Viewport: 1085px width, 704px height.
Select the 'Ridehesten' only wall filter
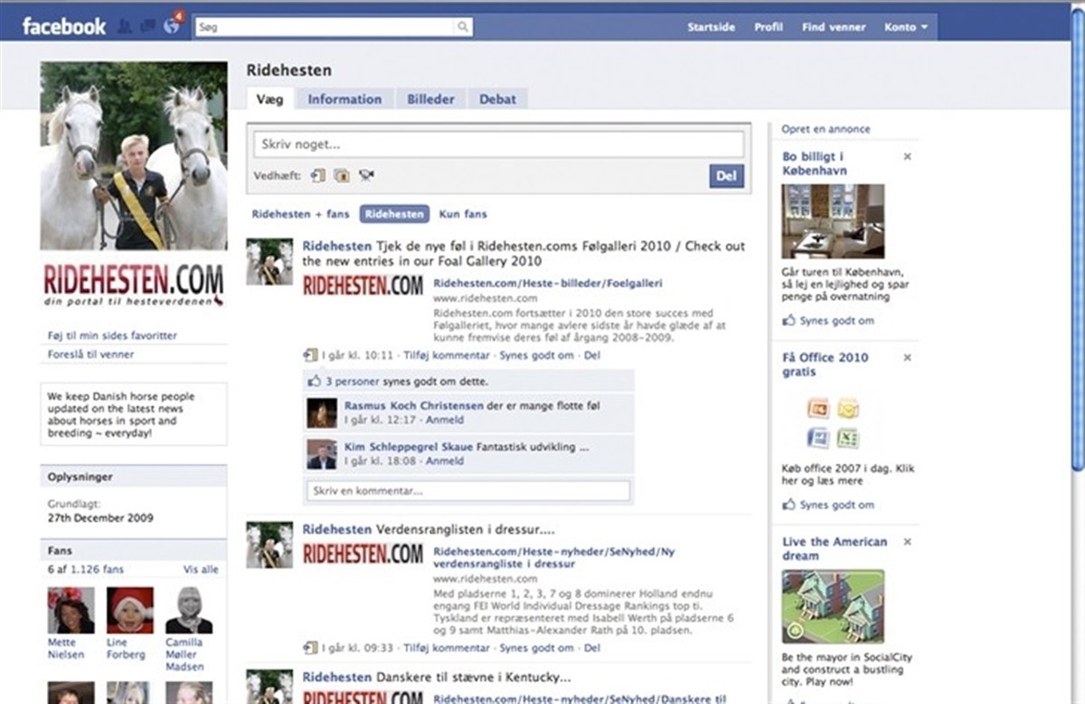(394, 214)
